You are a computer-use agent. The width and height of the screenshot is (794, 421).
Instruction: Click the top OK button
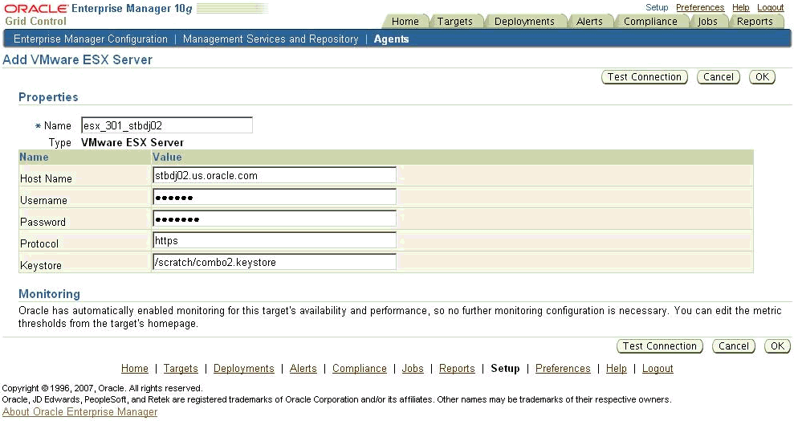click(762, 77)
